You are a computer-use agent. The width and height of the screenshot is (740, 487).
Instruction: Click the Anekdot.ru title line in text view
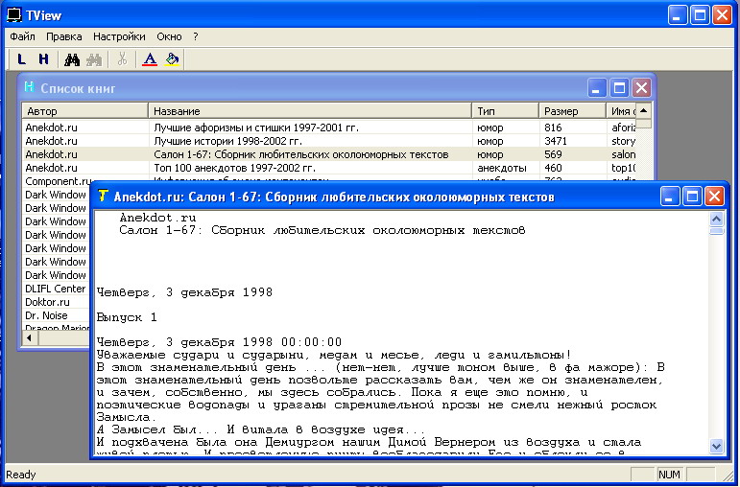(x=157, y=218)
